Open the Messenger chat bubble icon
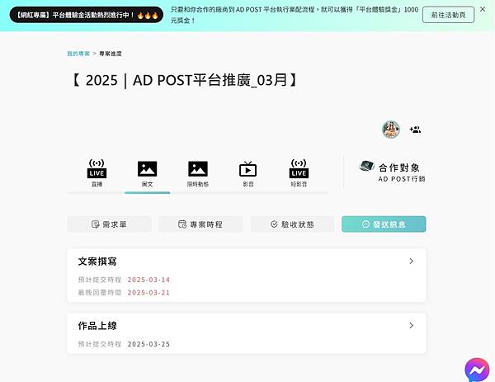The height and width of the screenshot is (382, 495). click(477, 370)
